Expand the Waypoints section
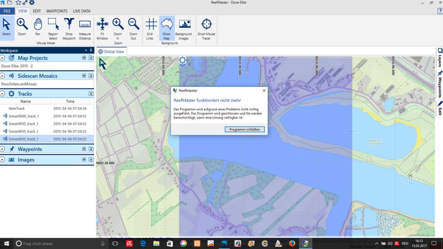 point(3,149)
